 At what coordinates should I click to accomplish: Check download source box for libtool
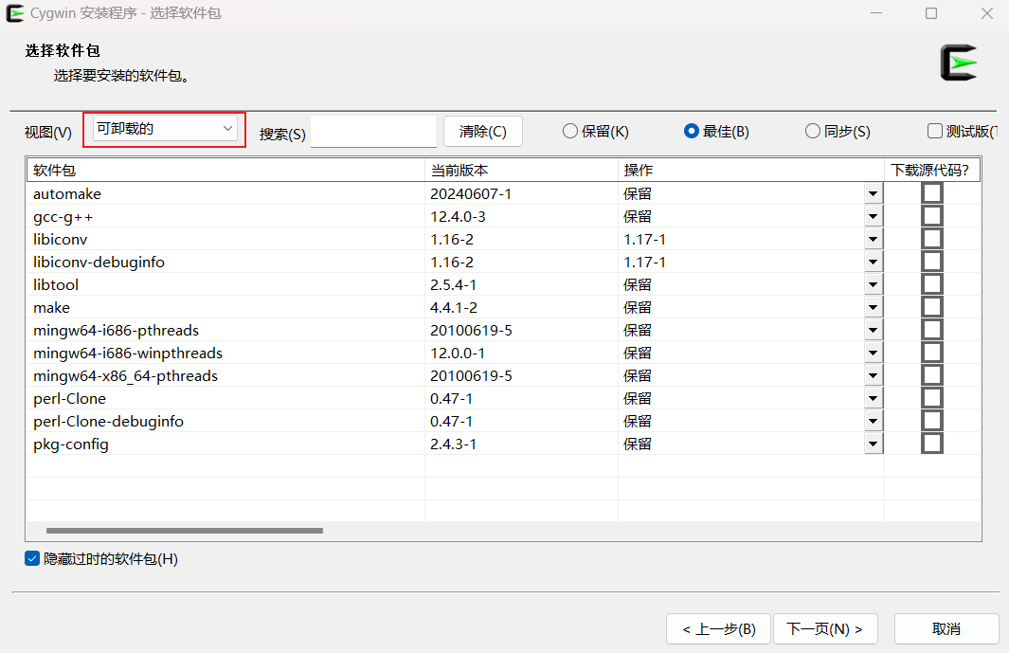[x=931, y=284]
